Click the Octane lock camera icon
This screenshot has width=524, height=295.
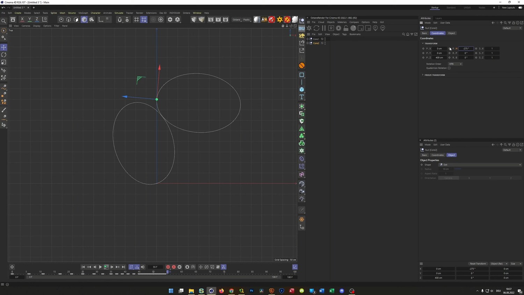point(346,28)
